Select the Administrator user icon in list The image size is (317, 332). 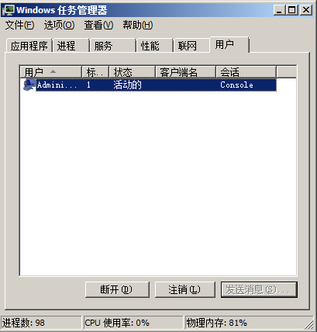[x=29, y=85]
